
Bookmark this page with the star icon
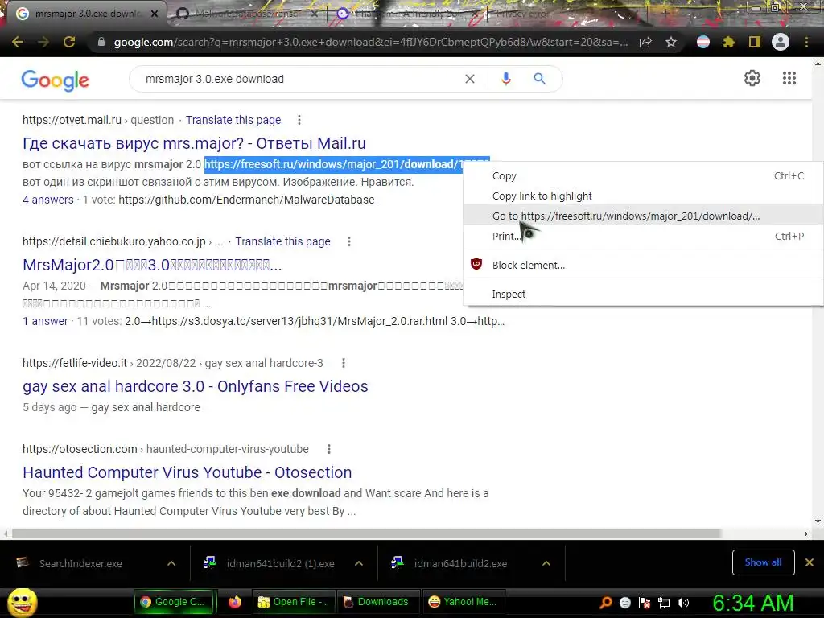tap(671, 42)
